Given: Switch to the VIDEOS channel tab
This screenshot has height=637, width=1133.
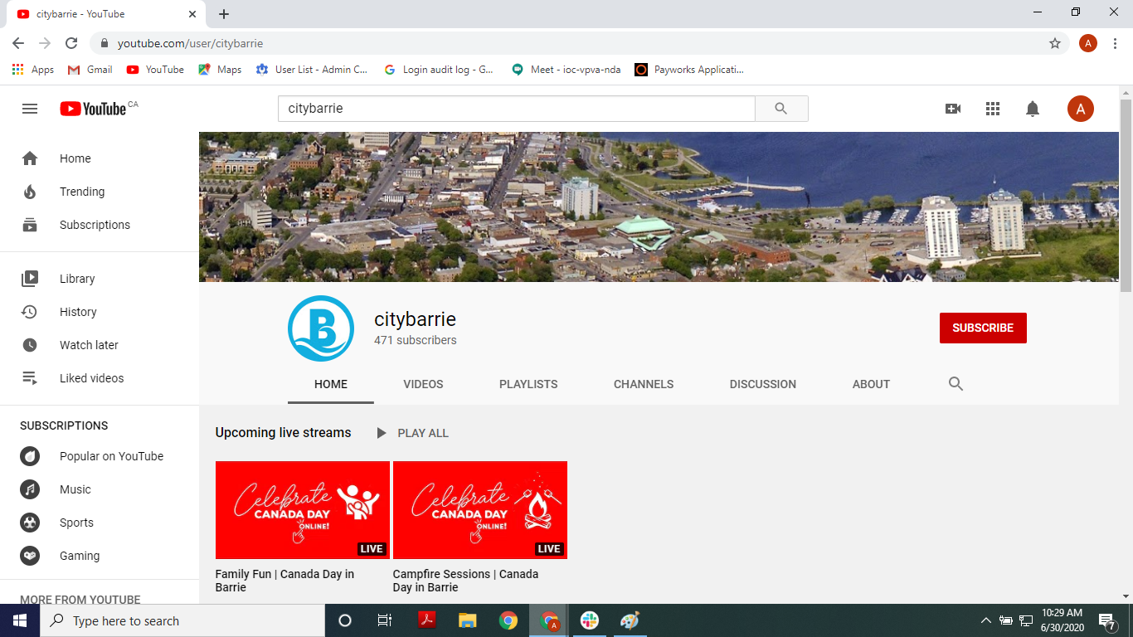Looking at the screenshot, I should coord(423,384).
